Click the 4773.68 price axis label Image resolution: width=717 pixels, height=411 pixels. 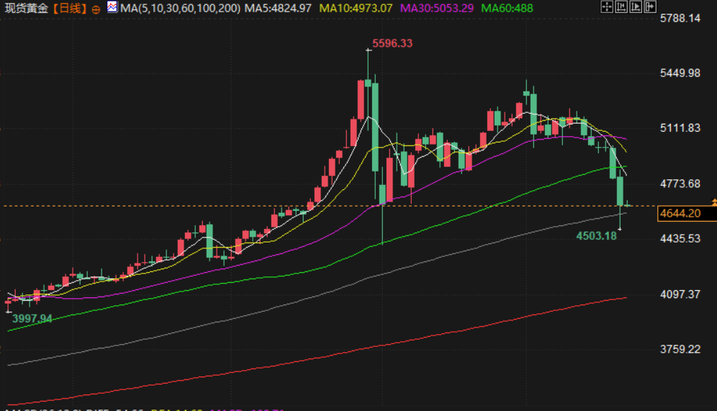680,184
